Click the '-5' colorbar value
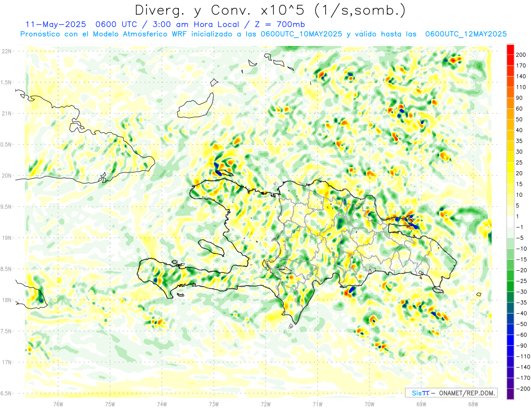 point(521,238)
